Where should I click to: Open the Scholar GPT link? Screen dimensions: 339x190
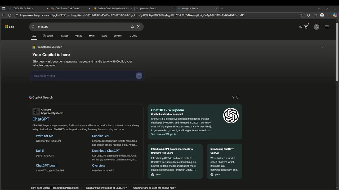click(101, 136)
